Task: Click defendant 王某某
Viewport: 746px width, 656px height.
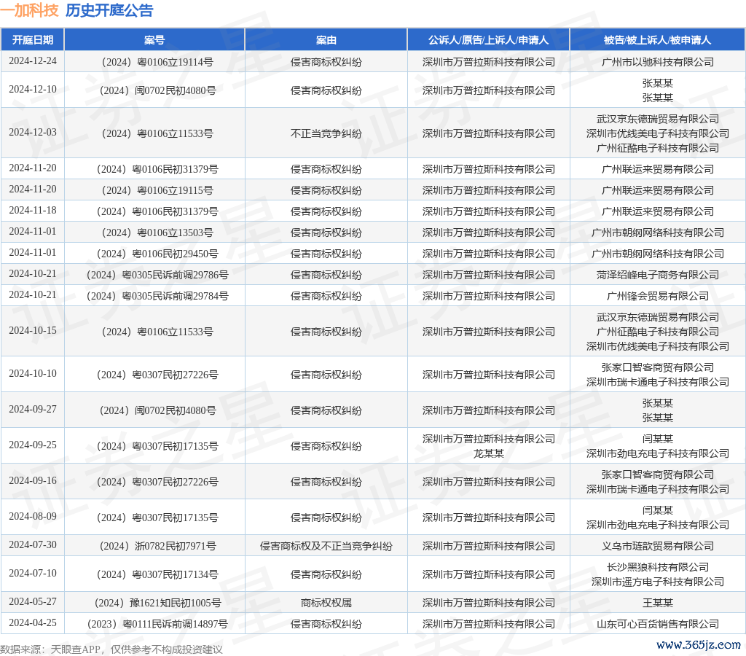Action: (658, 604)
